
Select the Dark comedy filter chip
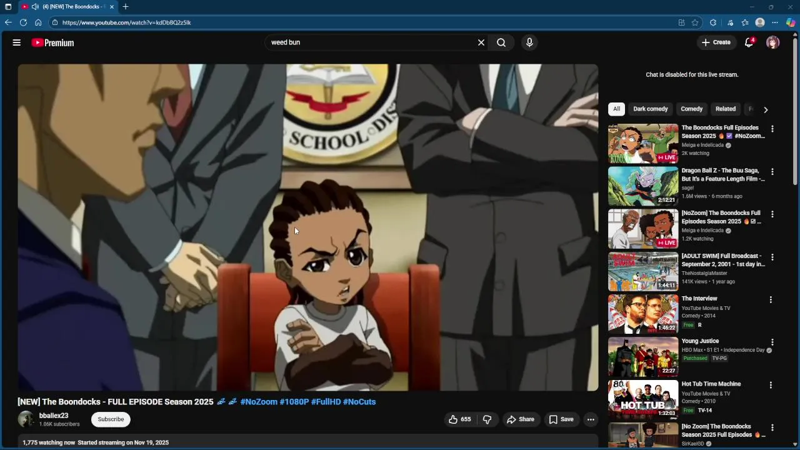click(x=651, y=109)
